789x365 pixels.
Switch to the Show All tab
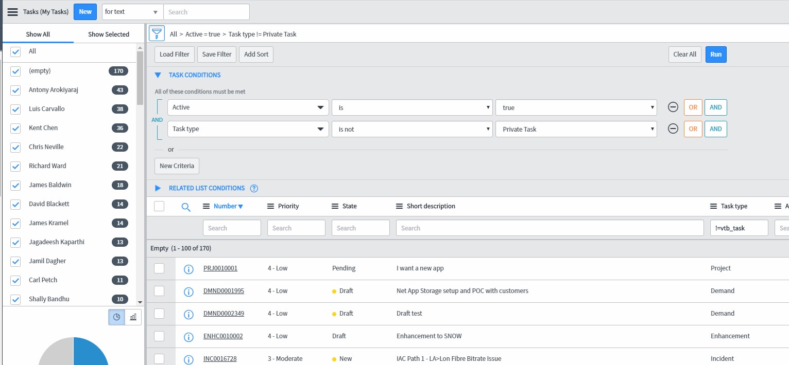[x=38, y=34]
